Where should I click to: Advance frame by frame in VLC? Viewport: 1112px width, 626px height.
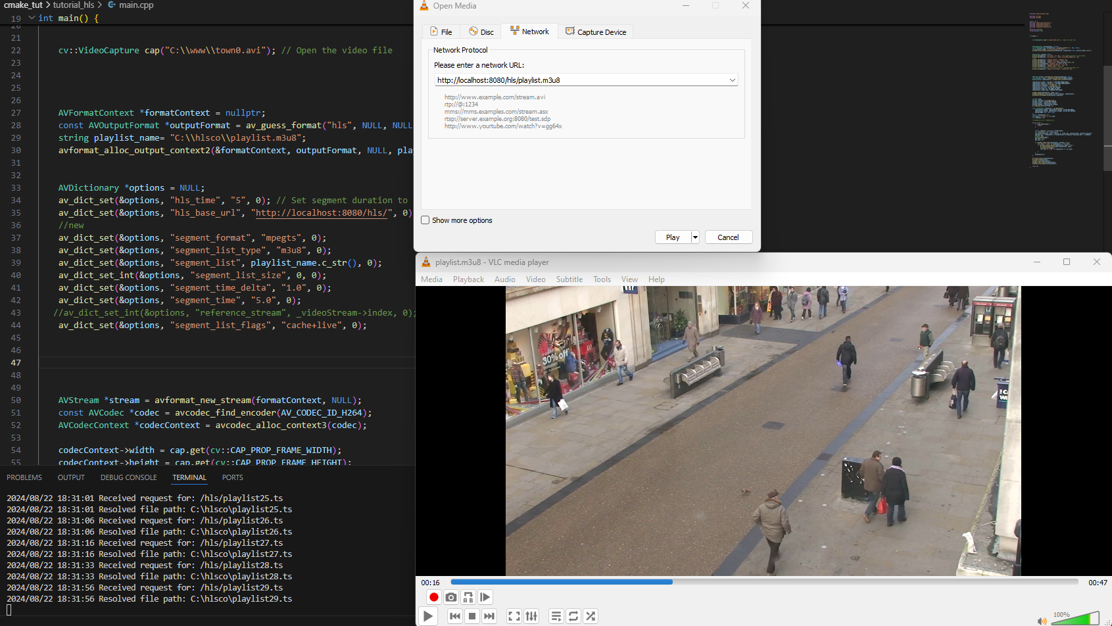(x=485, y=597)
